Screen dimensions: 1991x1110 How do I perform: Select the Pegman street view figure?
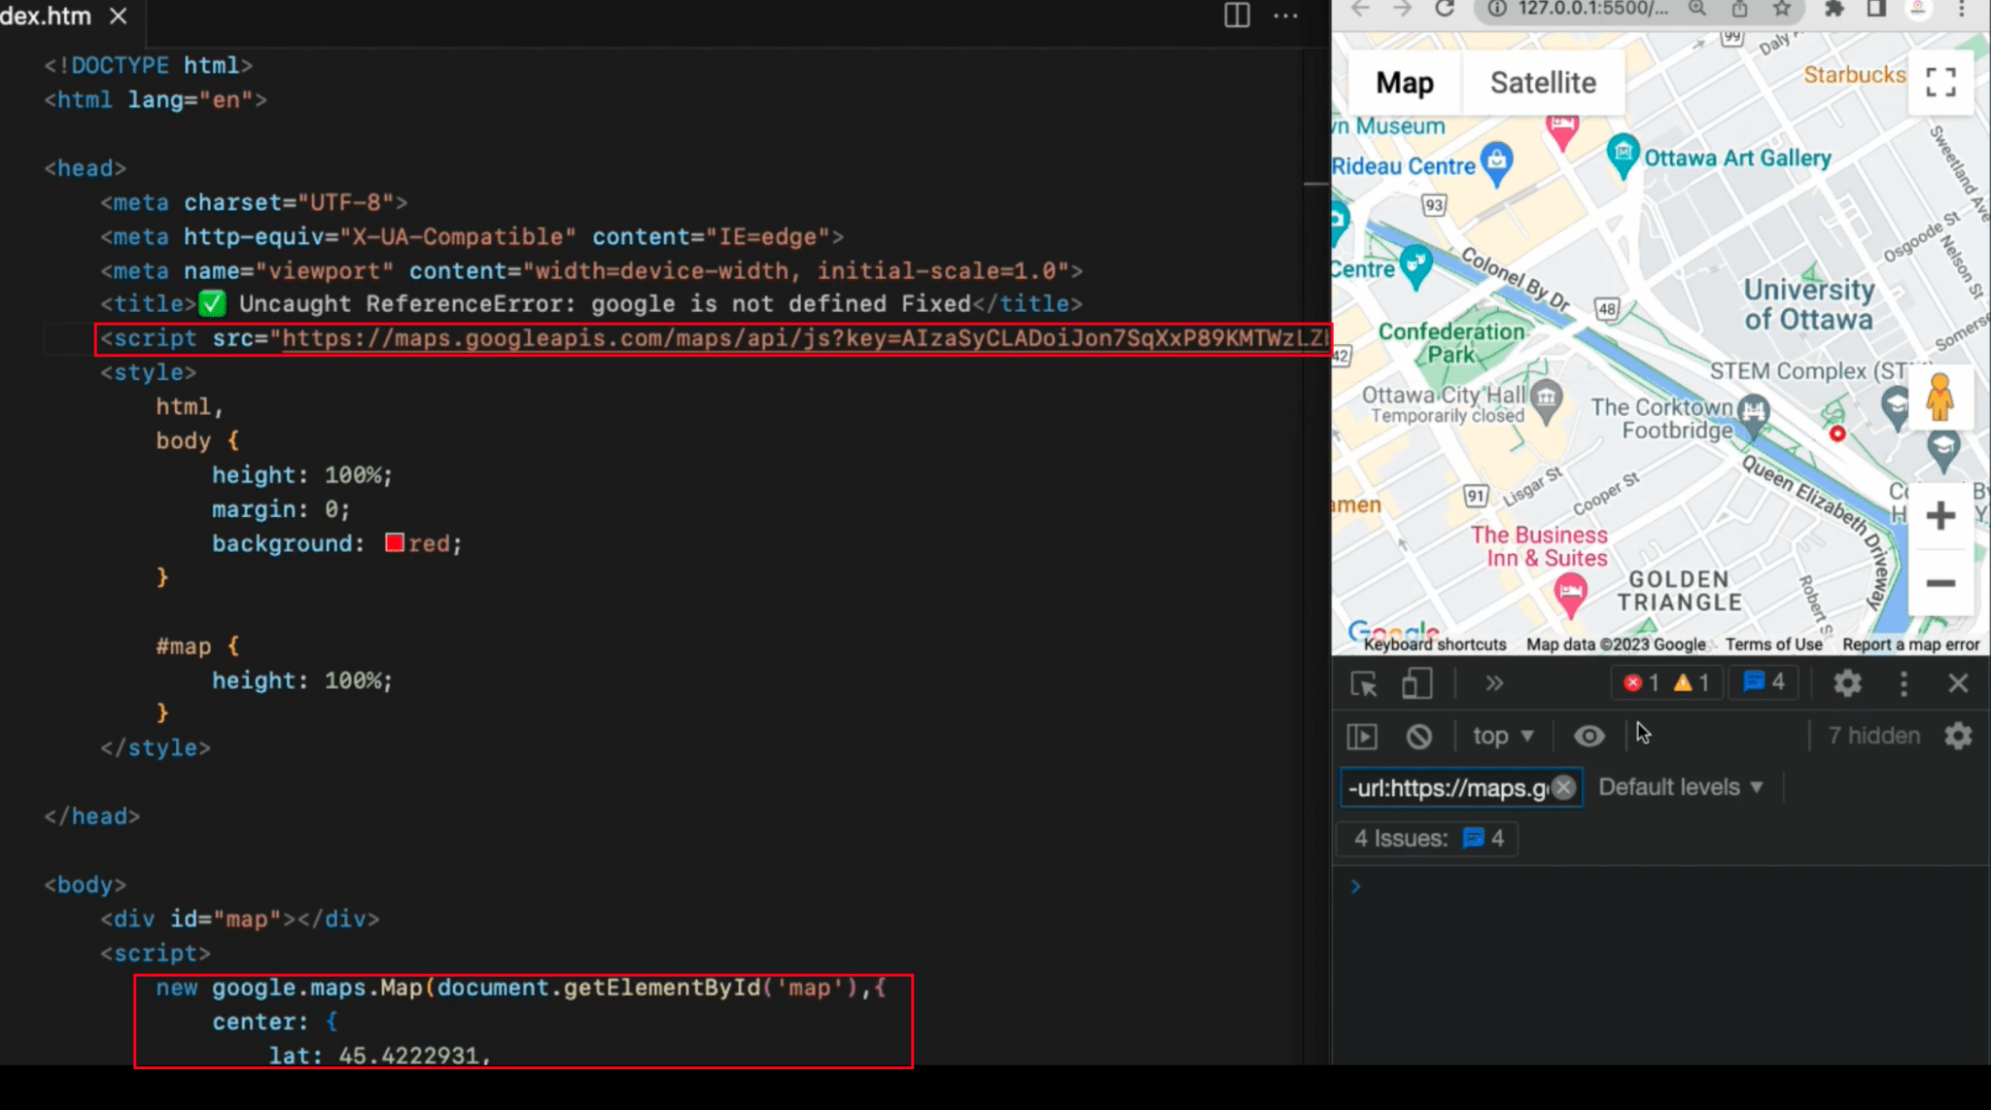pyautogui.click(x=1939, y=398)
